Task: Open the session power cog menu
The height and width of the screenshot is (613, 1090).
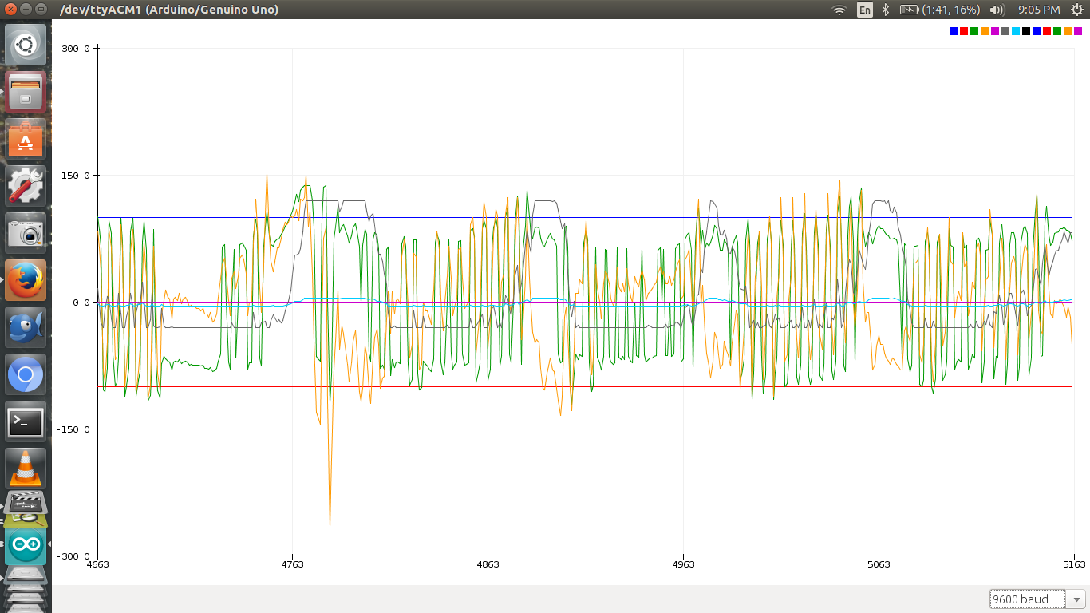Action: click(1077, 10)
